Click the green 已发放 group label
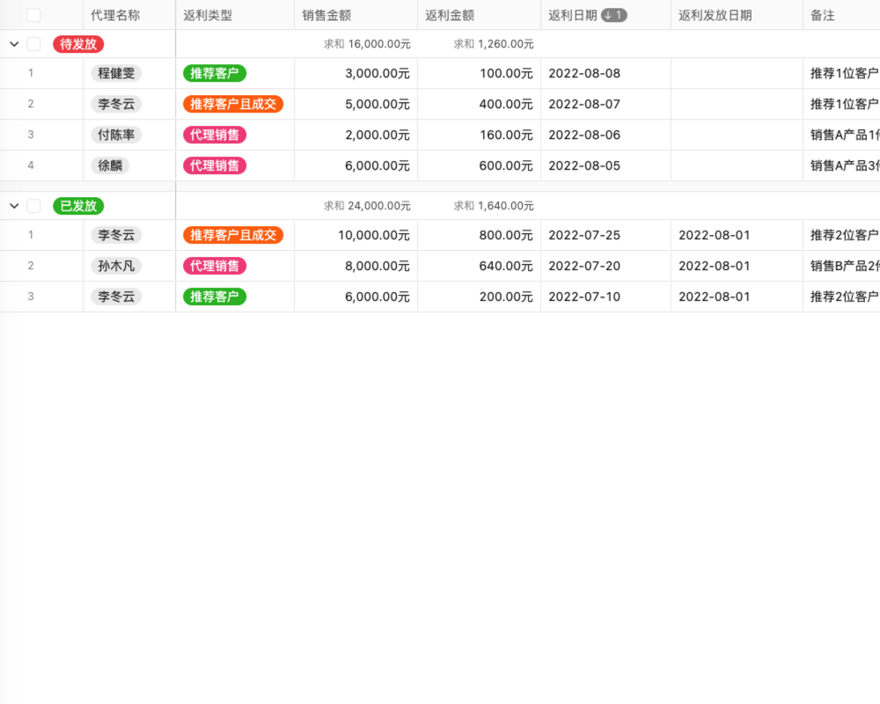 click(x=77, y=205)
